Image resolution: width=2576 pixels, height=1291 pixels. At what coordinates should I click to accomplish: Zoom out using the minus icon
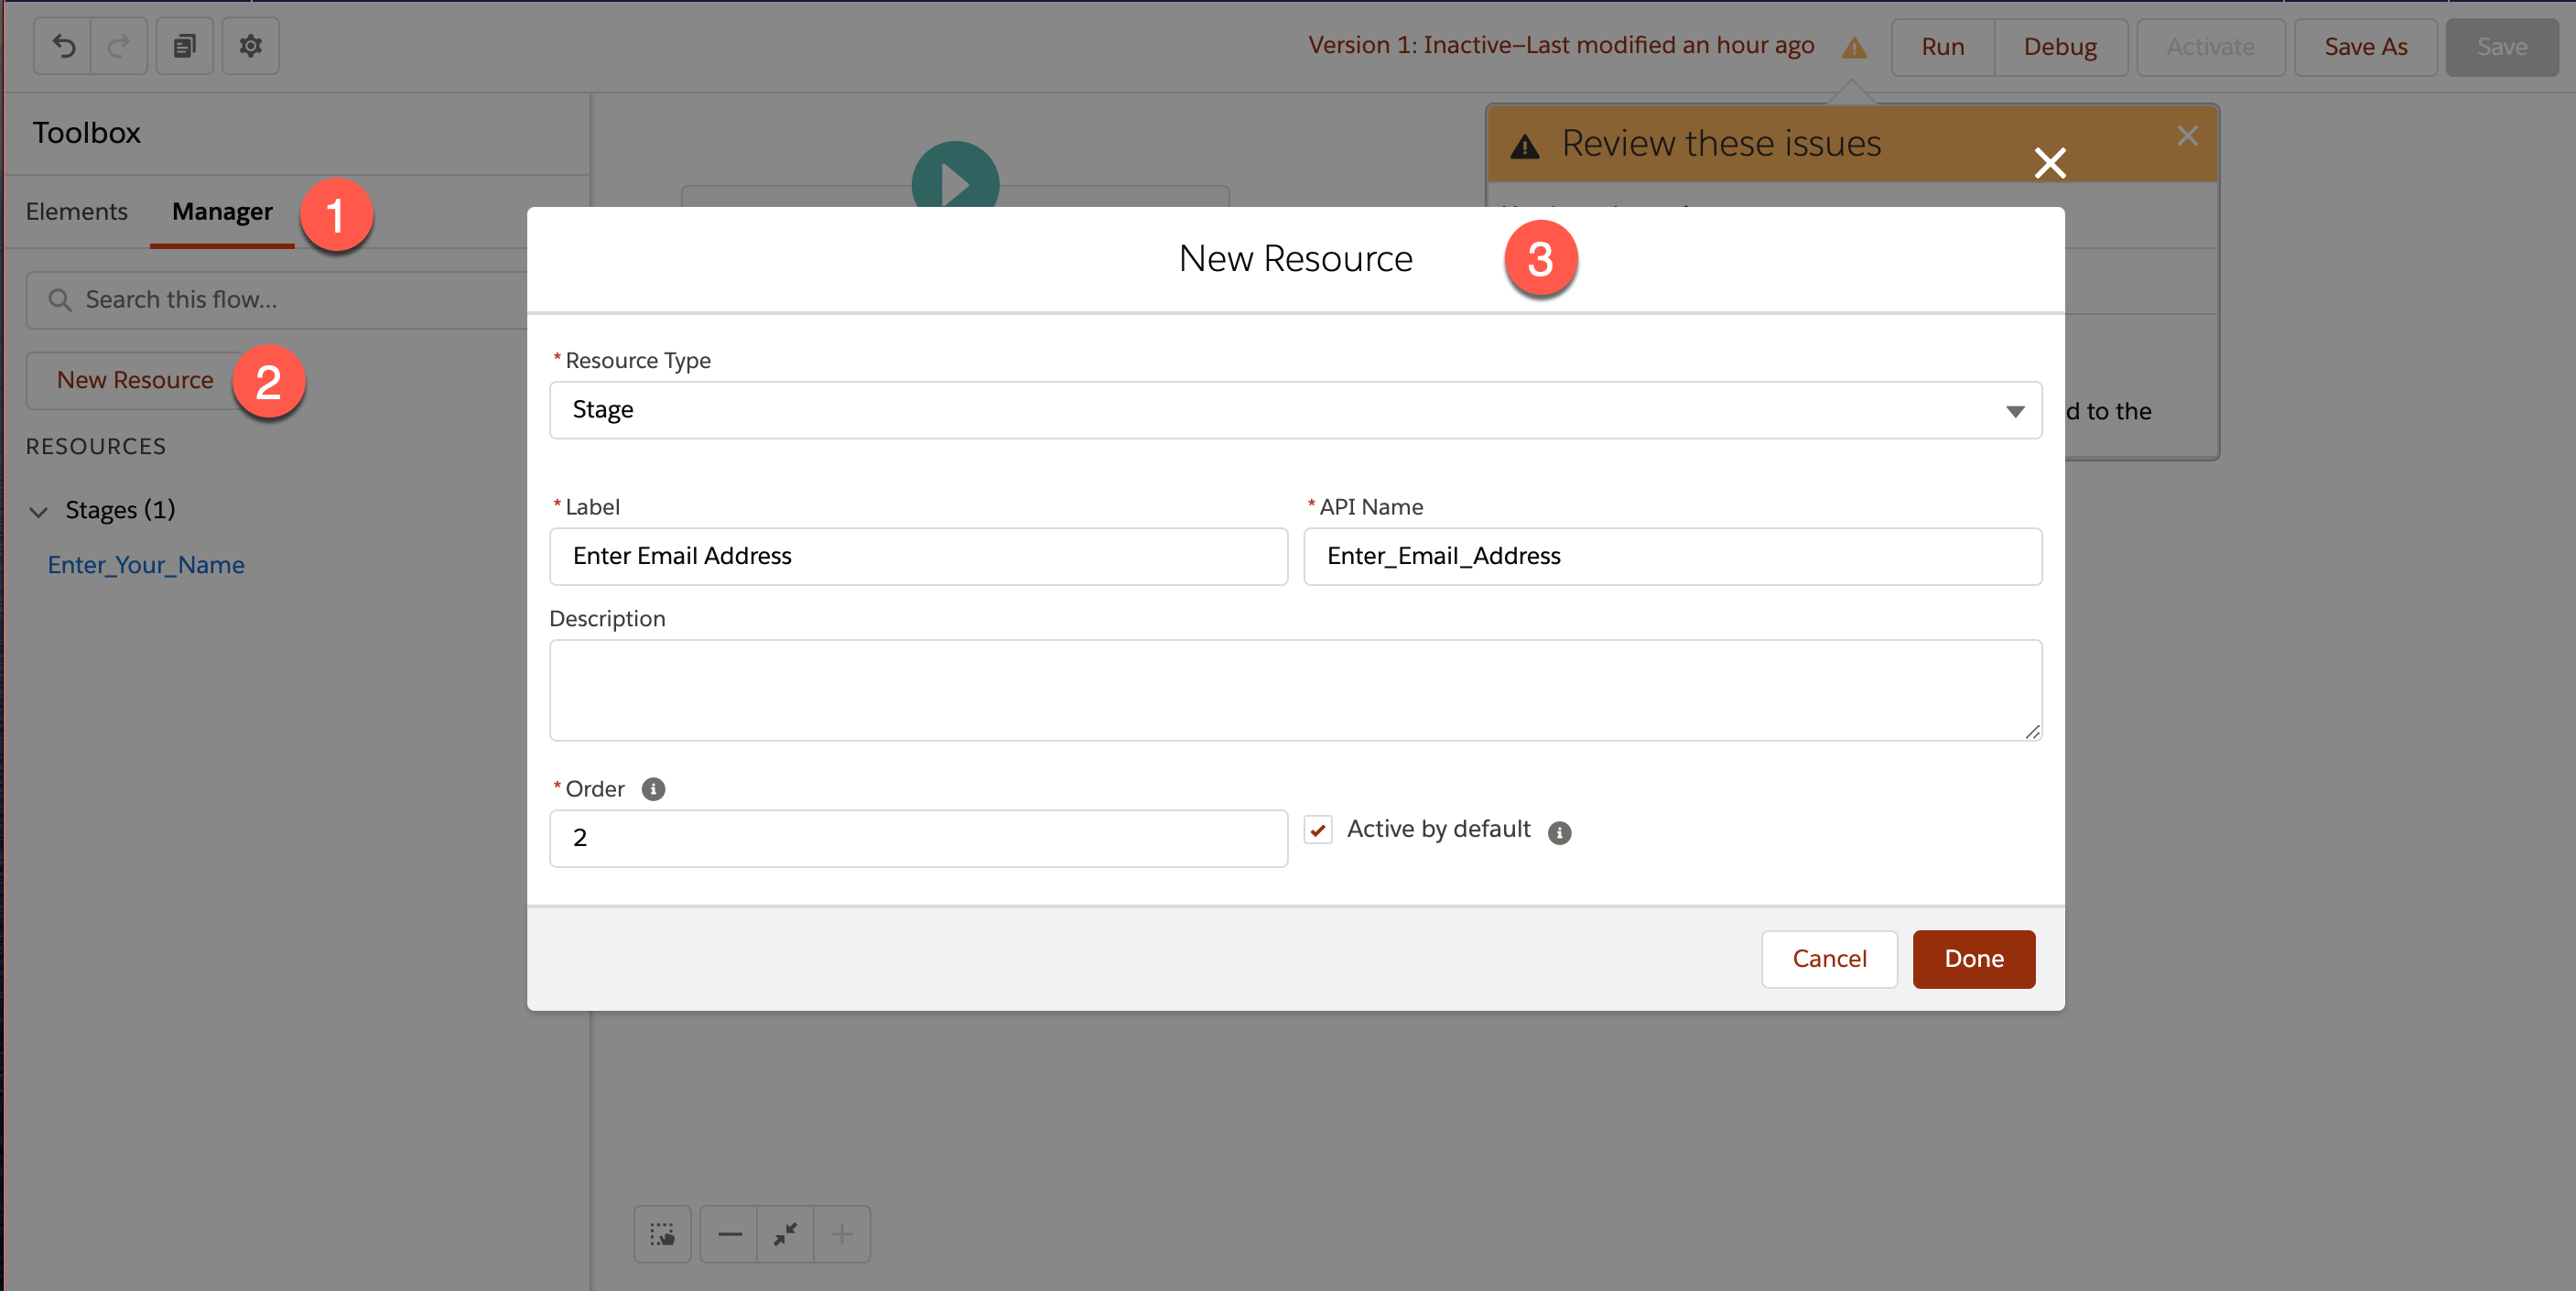coord(729,1234)
